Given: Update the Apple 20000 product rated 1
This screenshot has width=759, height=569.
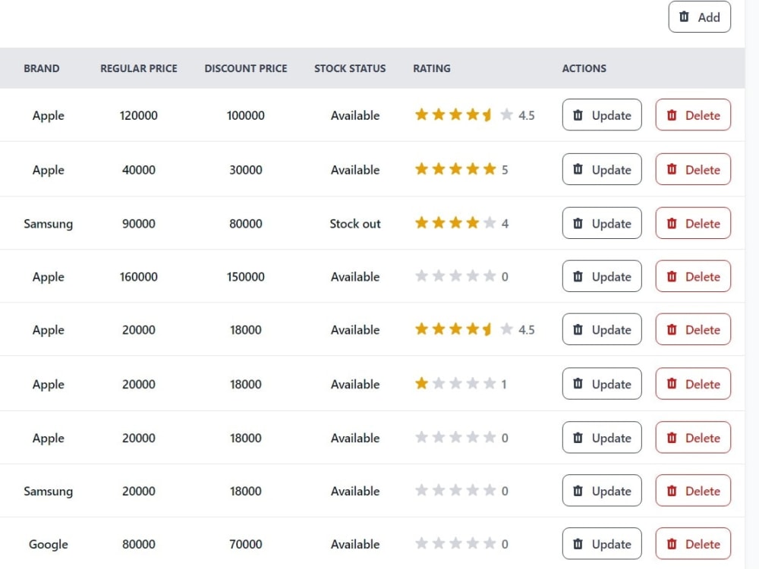Looking at the screenshot, I should pos(602,384).
